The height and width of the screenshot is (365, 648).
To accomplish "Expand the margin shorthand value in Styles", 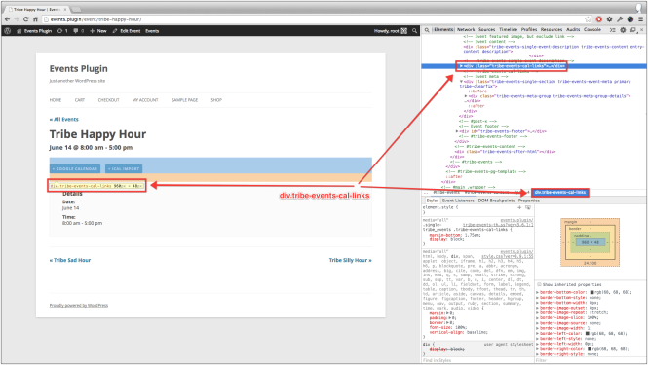I will pyautogui.click(x=447, y=313).
